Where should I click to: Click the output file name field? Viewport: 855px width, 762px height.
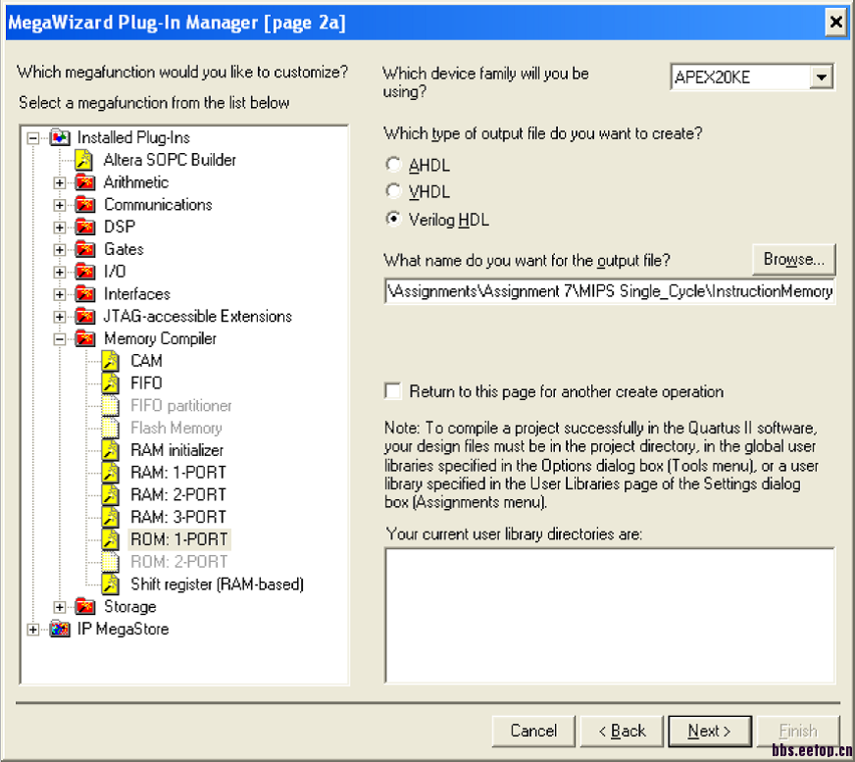click(x=610, y=291)
